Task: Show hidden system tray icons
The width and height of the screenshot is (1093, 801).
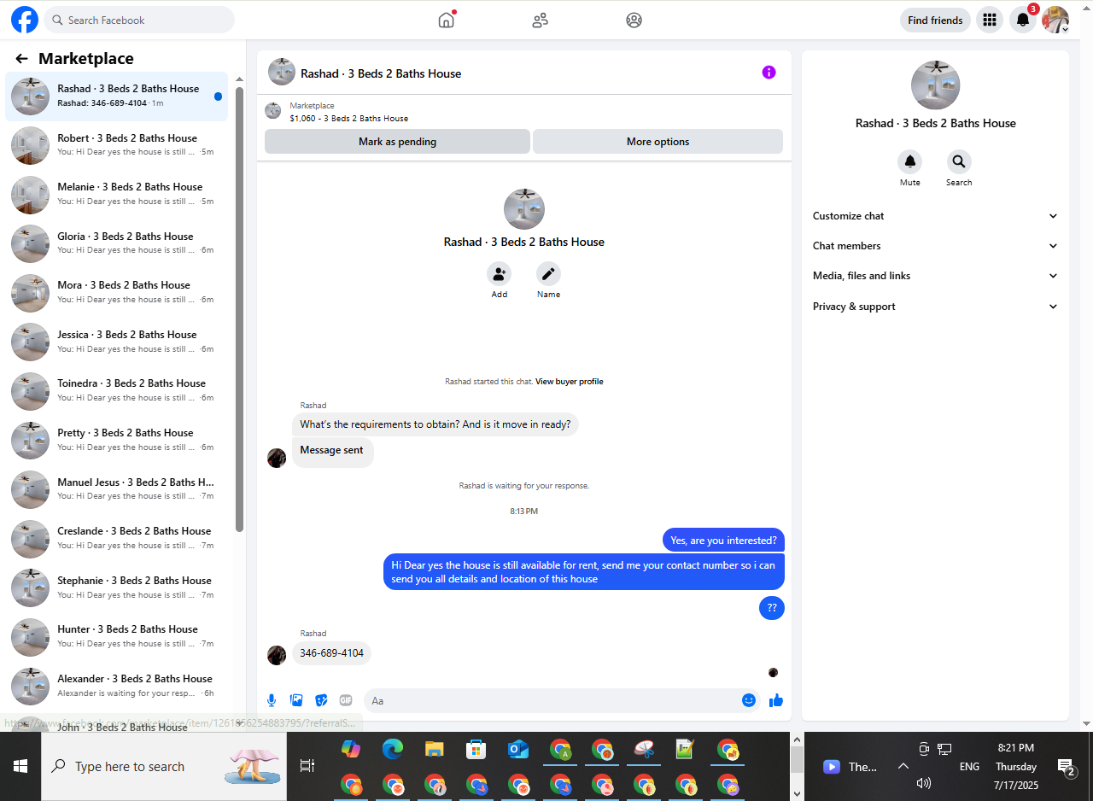Action: point(903,766)
